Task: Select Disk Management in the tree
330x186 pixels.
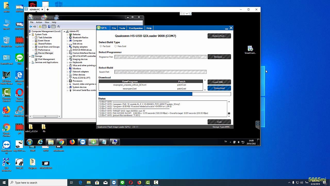Action: tap(46, 59)
